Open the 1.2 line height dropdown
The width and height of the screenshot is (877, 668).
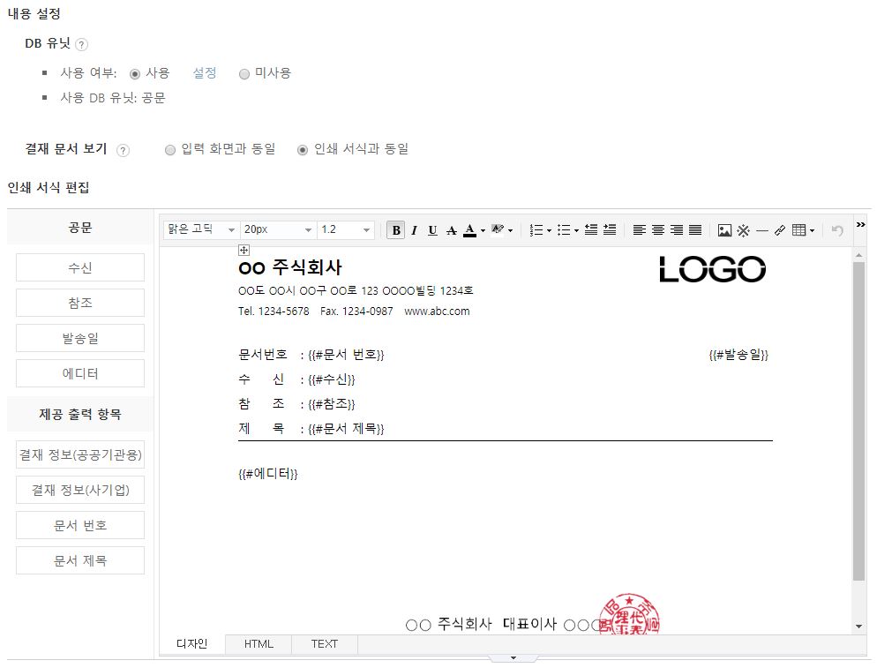pyautogui.click(x=346, y=229)
